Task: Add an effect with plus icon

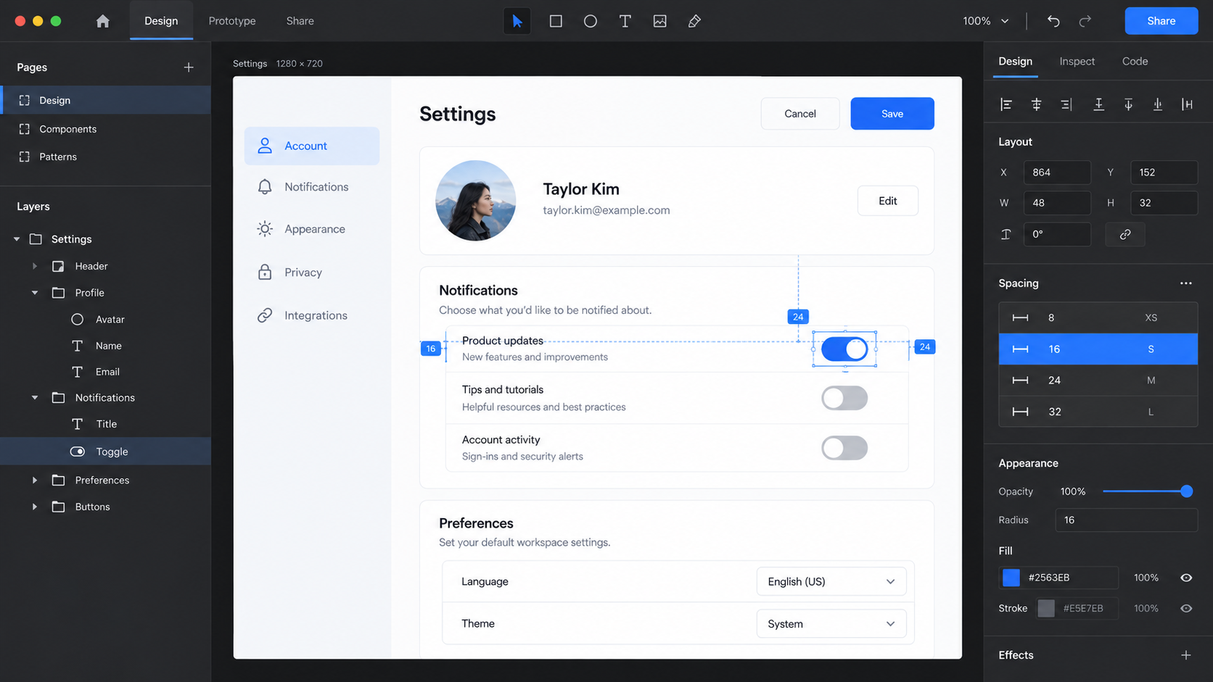Action: 1185,655
